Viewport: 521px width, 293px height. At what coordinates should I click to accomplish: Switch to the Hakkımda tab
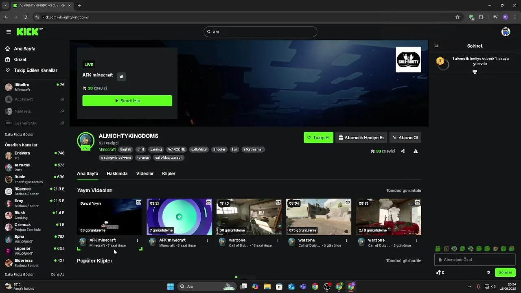pyautogui.click(x=117, y=173)
